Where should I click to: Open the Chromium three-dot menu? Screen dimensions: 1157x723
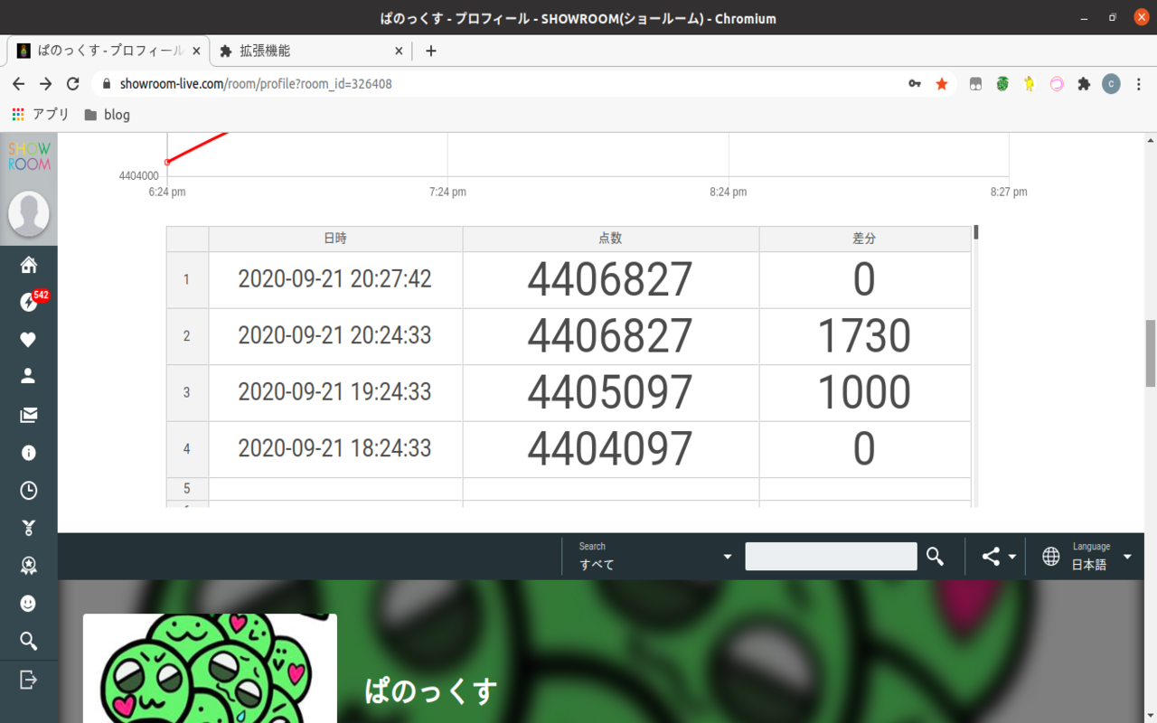1139,84
